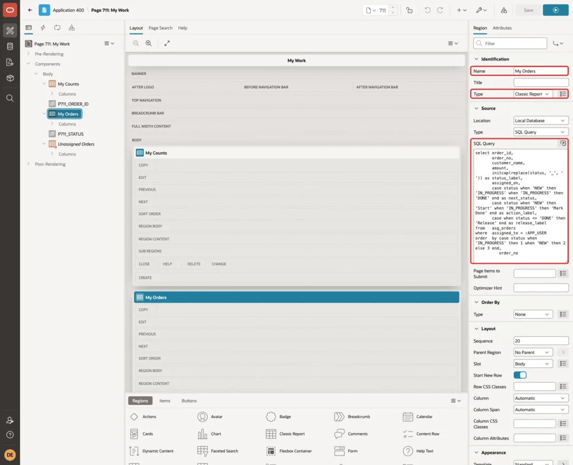Open the Order By Type dropdown
The image size is (573, 465).
533,314
